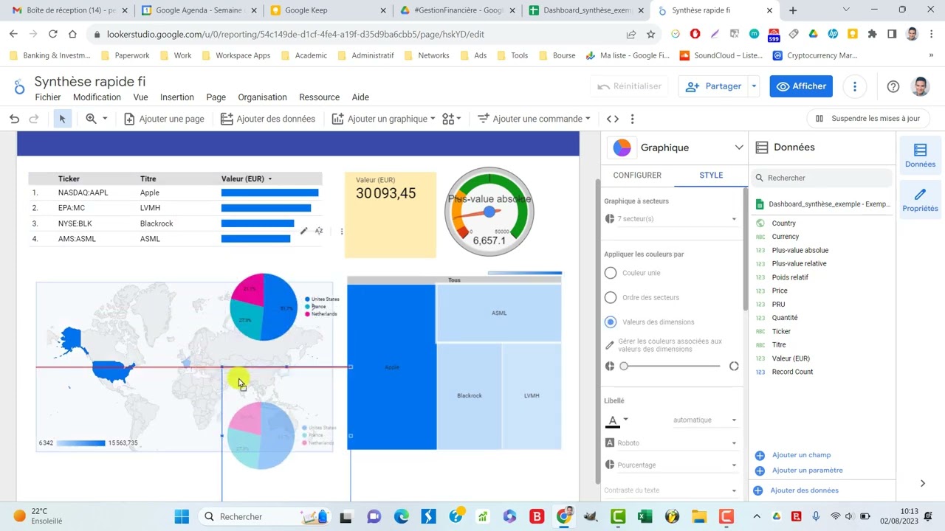Open the toolbar's more options vertical dots
This screenshot has width=945, height=531.
tap(632, 119)
